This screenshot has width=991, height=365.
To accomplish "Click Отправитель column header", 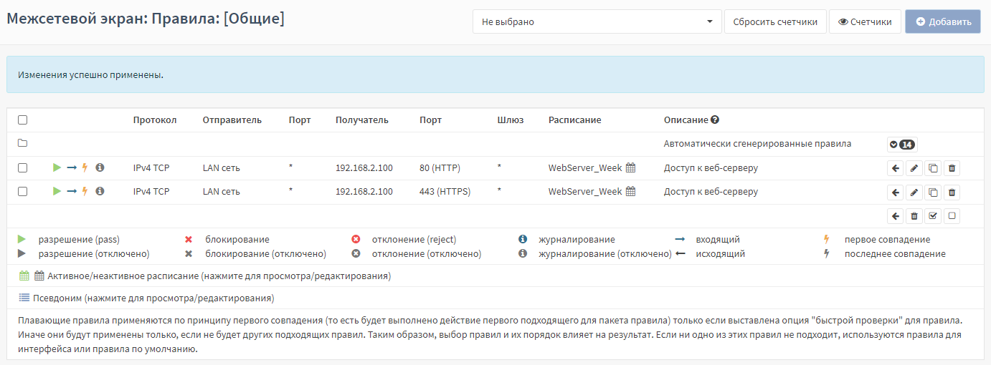I will [232, 120].
